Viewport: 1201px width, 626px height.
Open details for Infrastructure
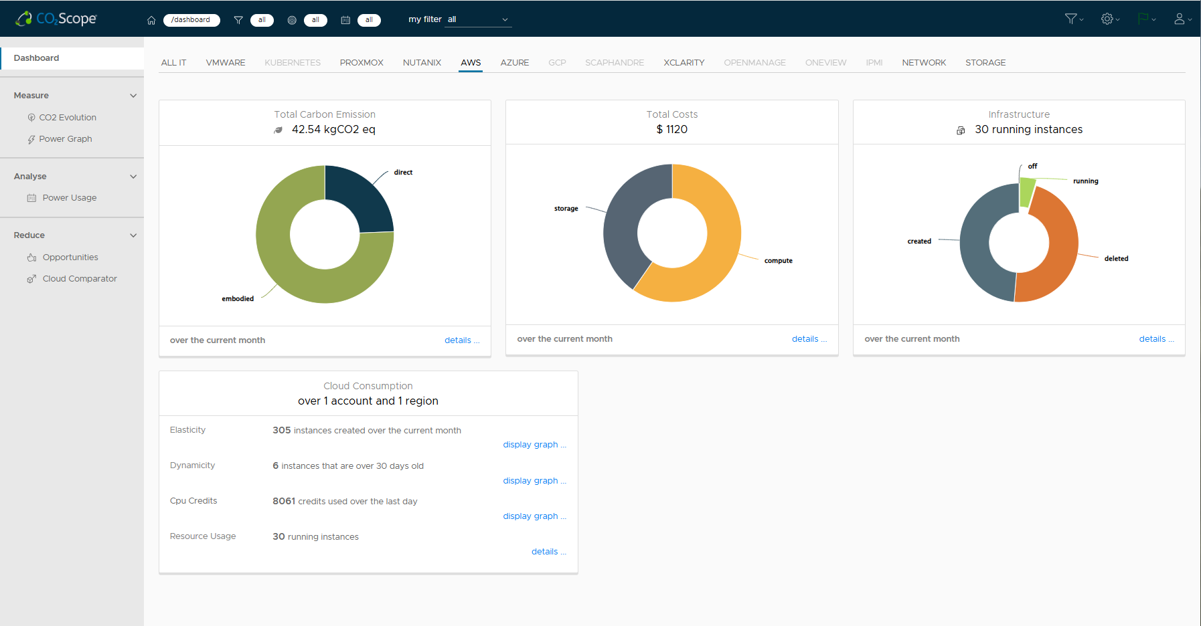click(1157, 339)
